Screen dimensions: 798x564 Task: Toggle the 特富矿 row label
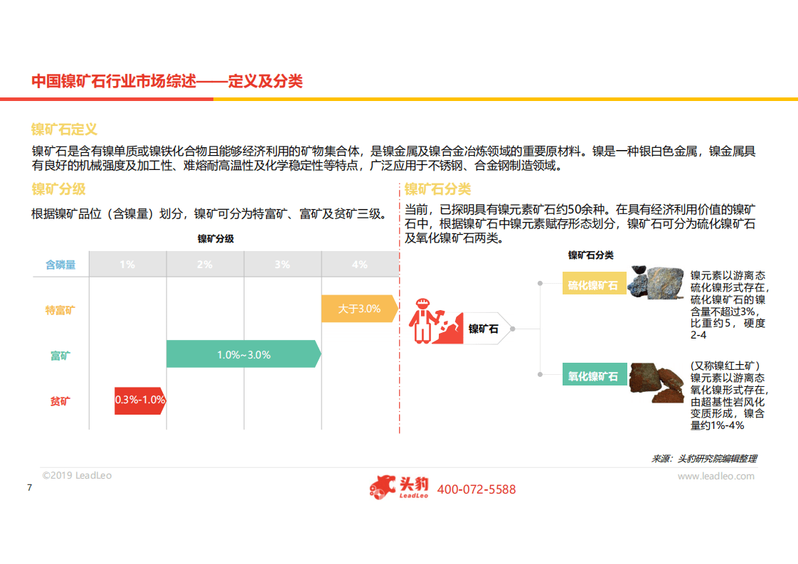click(x=60, y=309)
